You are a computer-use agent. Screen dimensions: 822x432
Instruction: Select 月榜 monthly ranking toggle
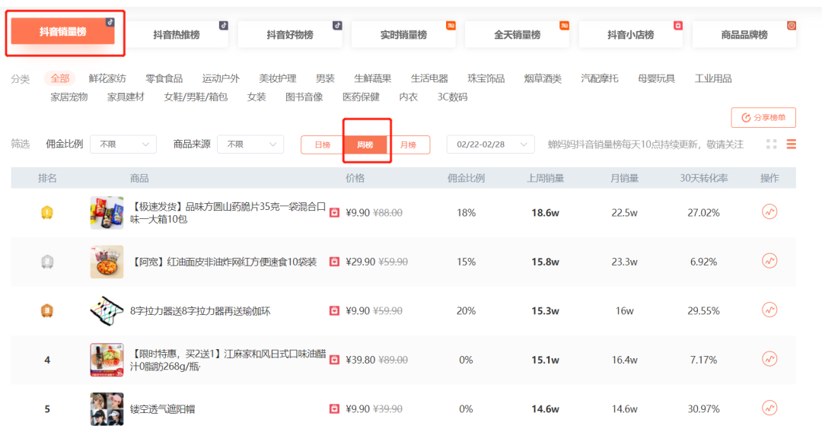[409, 145]
